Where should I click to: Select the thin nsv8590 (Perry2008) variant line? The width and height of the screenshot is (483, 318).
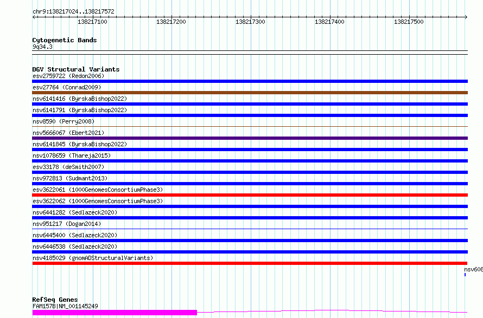pyautogui.click(x=250, y=126)
